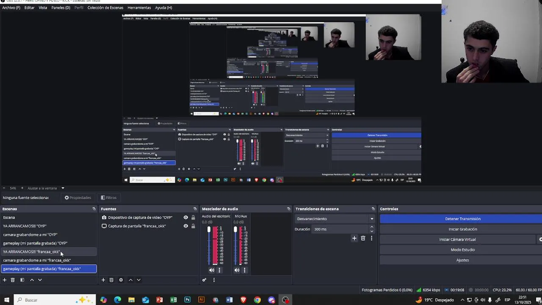The width and height of the screenshot is (542, 305).
Task: Add a new source in Fuentes
Action: point(103,280)
